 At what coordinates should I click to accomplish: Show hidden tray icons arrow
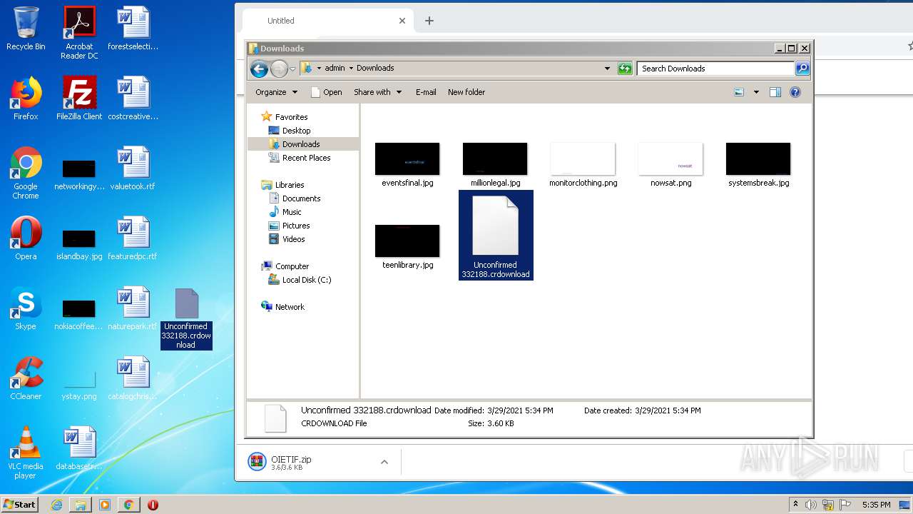(795, 504)
